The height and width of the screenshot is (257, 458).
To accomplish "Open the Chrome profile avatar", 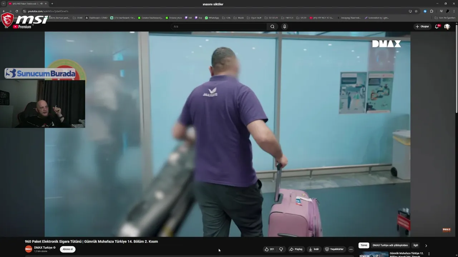I will [x=448, y=11].
